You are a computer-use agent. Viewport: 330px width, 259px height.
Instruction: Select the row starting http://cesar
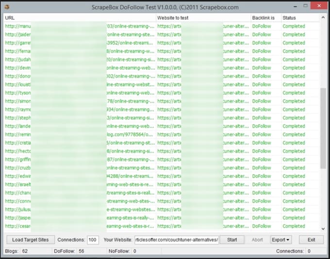[x=162, y=226]
